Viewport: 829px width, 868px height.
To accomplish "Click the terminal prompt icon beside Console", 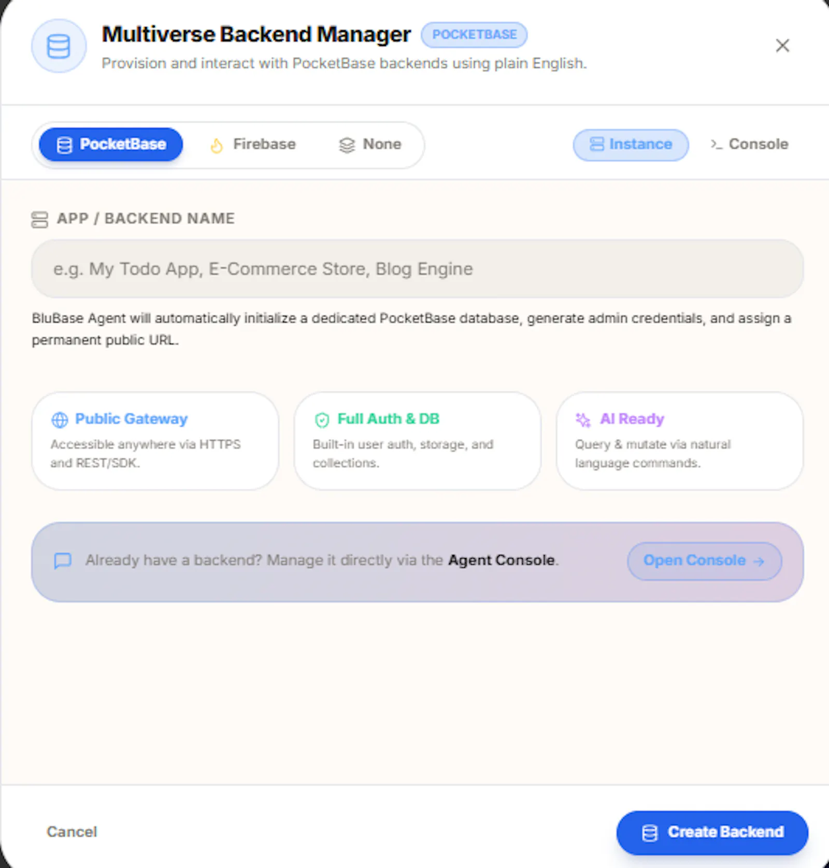I will coord(716,145).
